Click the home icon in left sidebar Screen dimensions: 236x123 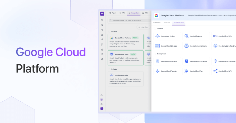102,20
